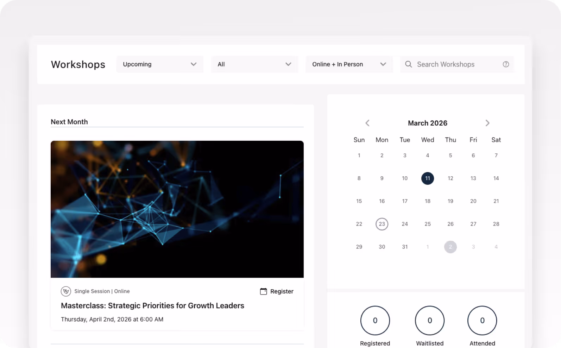Open the Online + In Person dropdown

tap(349, 64)
